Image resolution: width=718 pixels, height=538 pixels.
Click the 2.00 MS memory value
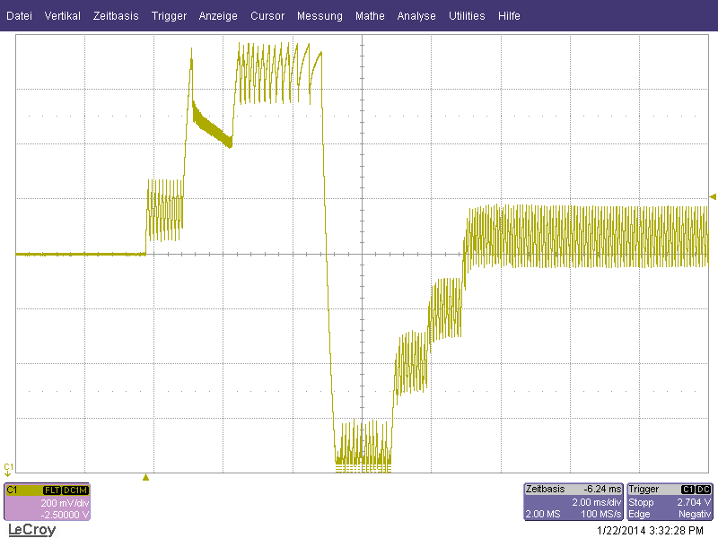pyautogui.click(x=543, y=514)
